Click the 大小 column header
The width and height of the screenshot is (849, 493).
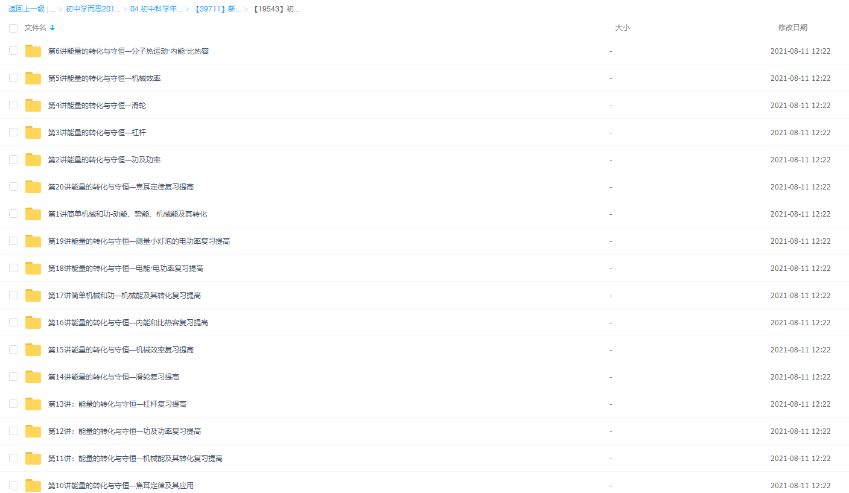[622, 27]
